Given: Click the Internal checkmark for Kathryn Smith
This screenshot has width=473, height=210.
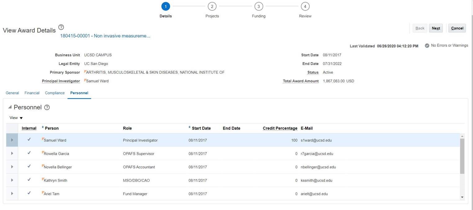Looking at the screenshot, I should [29, 179].
